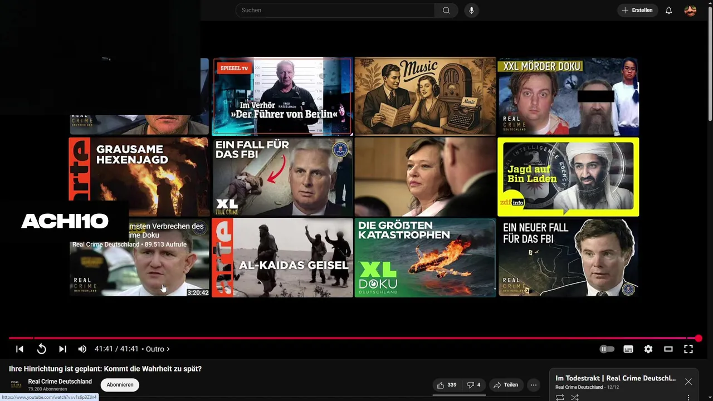Viewport: 713px width, 401px height.
Task: Mute the video volume
Action: coord(82,349)
